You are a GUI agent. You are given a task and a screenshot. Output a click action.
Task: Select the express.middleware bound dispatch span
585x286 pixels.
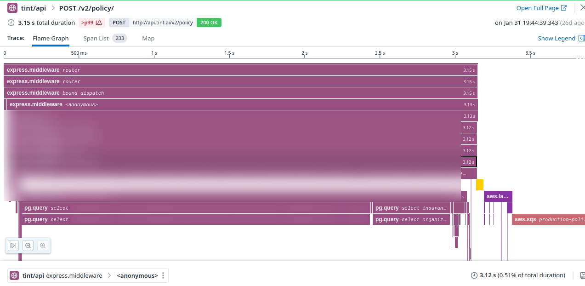241,93
